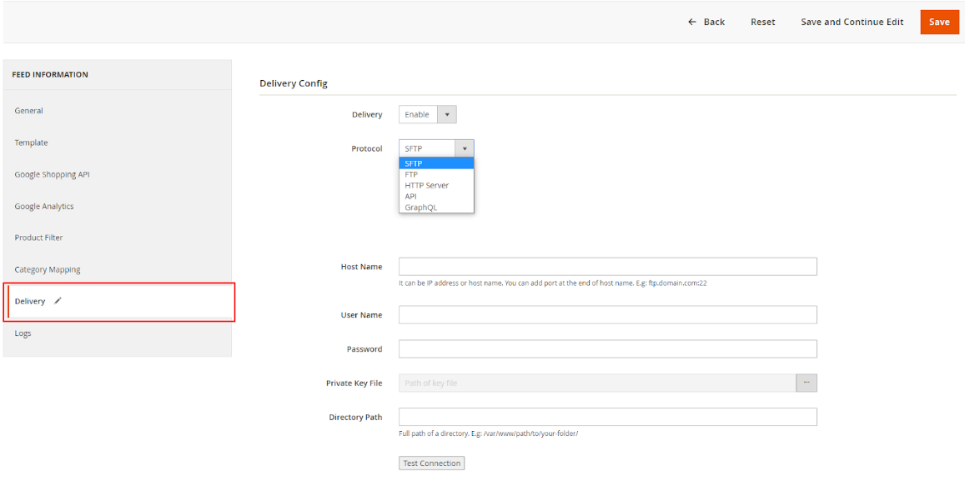Click the browse button for Private Key File
The image size is (965, 481).
coord(807,383)
